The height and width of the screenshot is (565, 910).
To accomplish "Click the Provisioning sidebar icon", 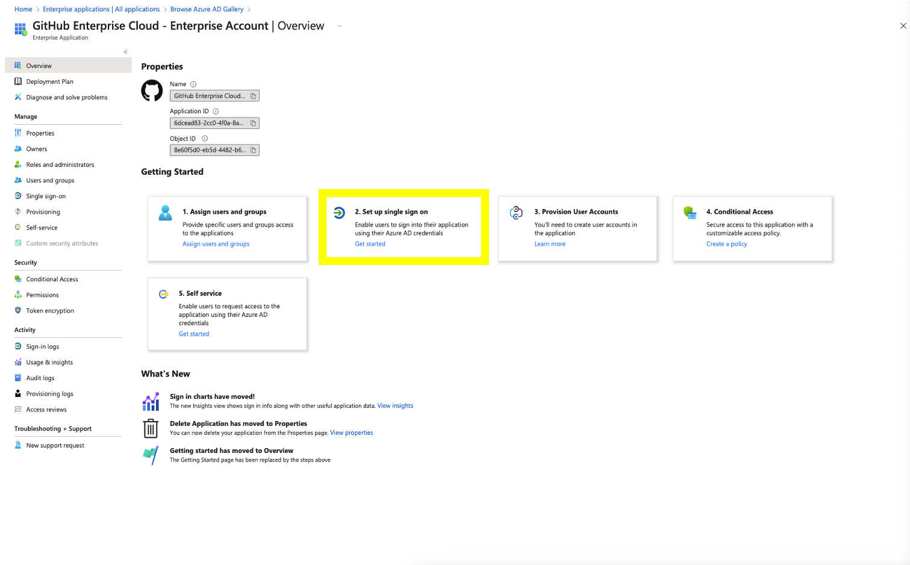I will click(x=18, y=211).
